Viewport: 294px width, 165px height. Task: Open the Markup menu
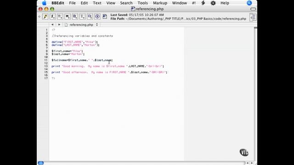pyautogui.click(x=160, y=3)
